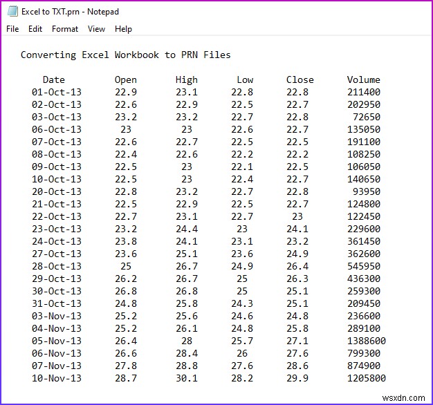Click the date '08-Oct-13'
The height and width of the screenshot is (405, 433).
tap(57, 154)
